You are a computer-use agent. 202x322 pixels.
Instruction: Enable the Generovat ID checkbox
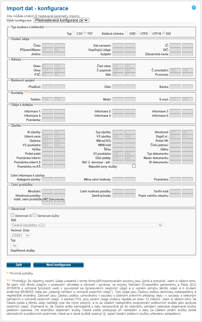(13, 215)
